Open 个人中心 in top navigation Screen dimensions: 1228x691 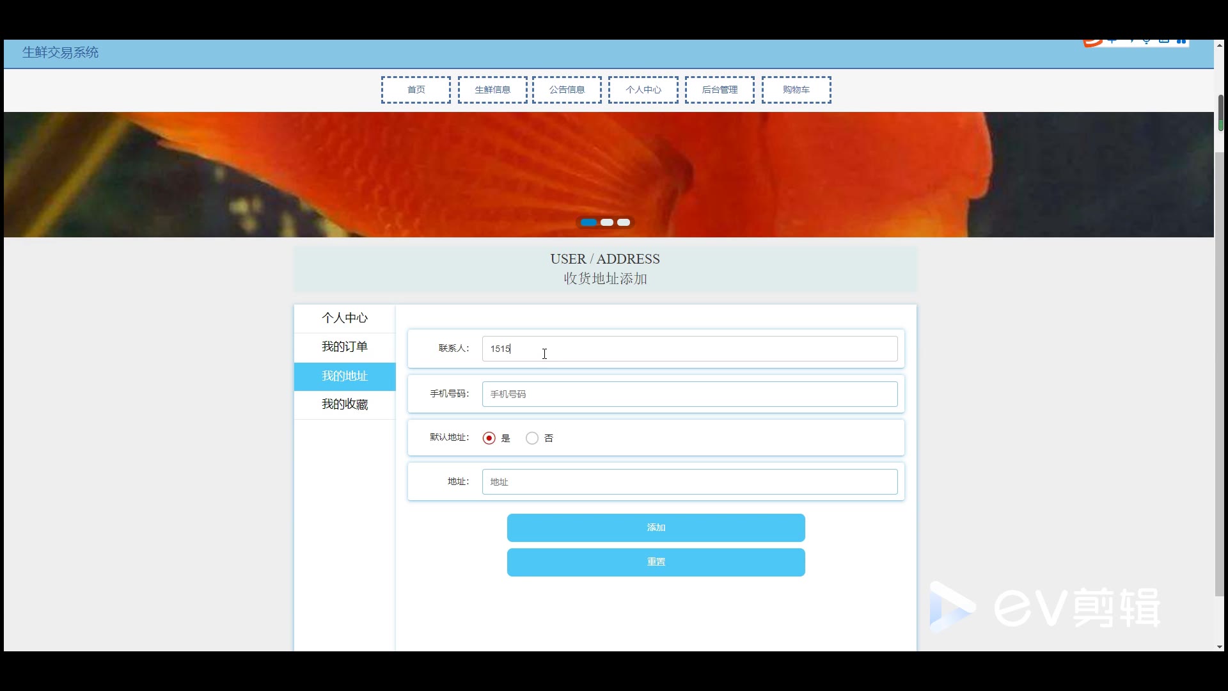pos(643,90)
